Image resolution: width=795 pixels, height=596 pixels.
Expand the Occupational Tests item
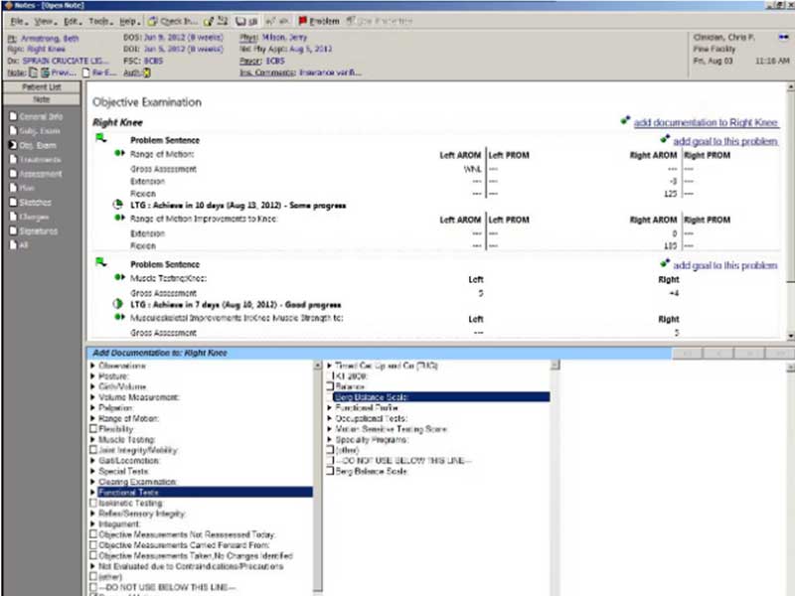click(330, 418)
